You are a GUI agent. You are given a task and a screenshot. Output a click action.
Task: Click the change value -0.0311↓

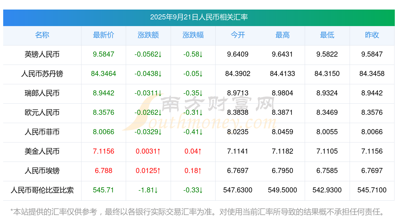[148, 93]
